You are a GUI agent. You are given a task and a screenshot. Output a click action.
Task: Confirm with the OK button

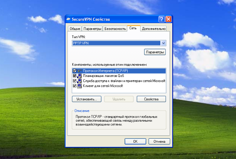tap(135, 142)
